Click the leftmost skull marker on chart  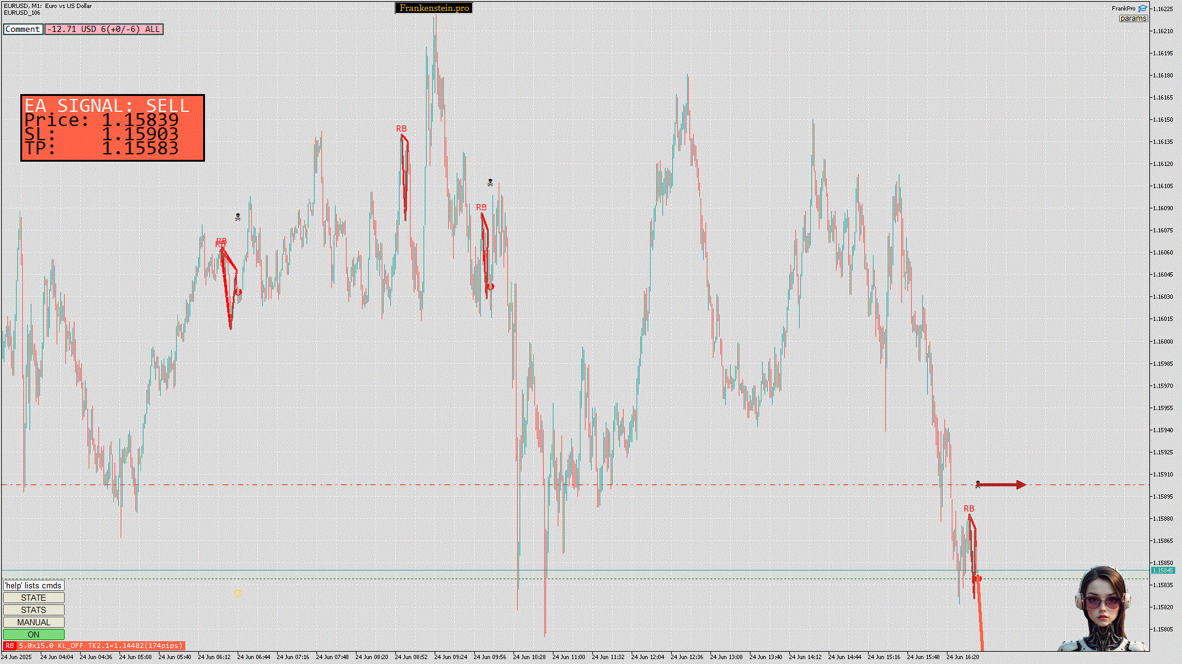point(238,217)
